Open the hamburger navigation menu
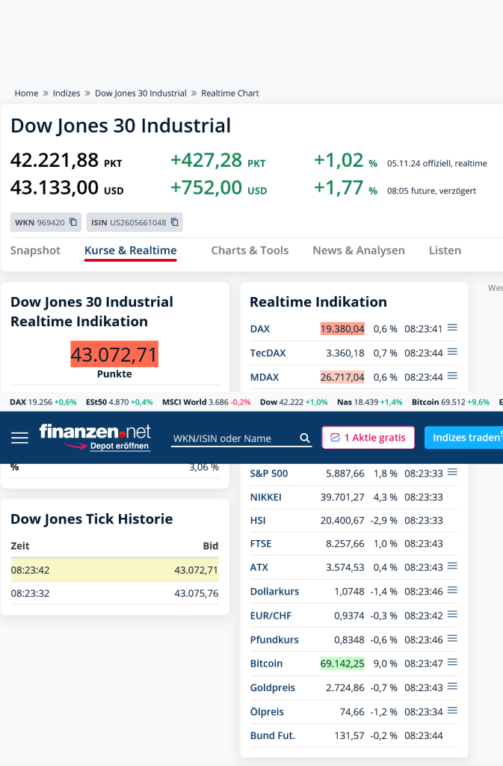The width and height of the screenshot is (503, 766). coord(19,438)
